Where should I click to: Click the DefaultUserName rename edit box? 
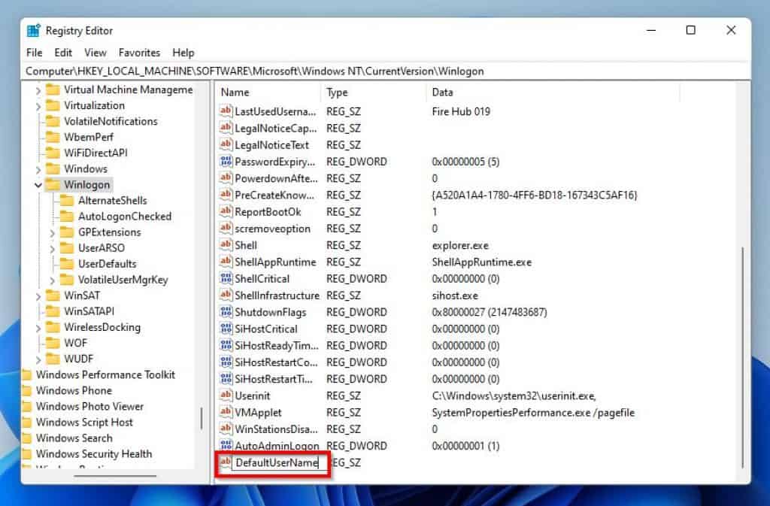275,462
